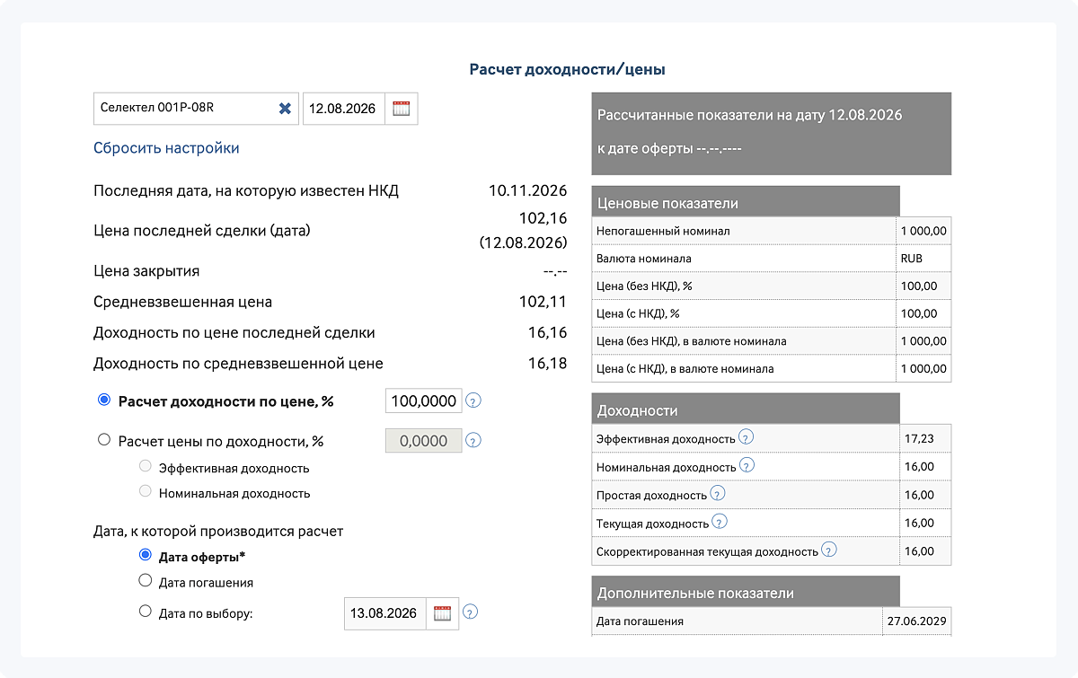The width and height of the screenshot is (1078, 678).
Task: Click Цена (с НКД), в валюте номинала label
Action: coord(685,368)
